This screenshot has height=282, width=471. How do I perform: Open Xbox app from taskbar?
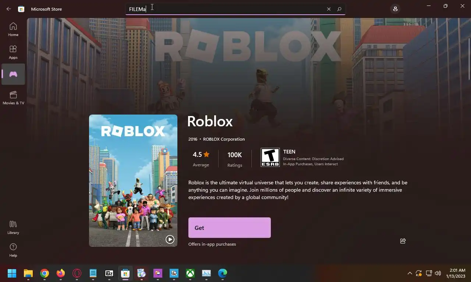pos(190,273)
